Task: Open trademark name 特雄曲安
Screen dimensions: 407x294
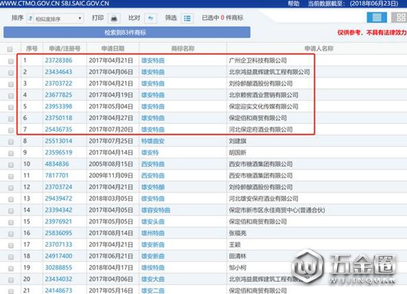Action: 153,141
